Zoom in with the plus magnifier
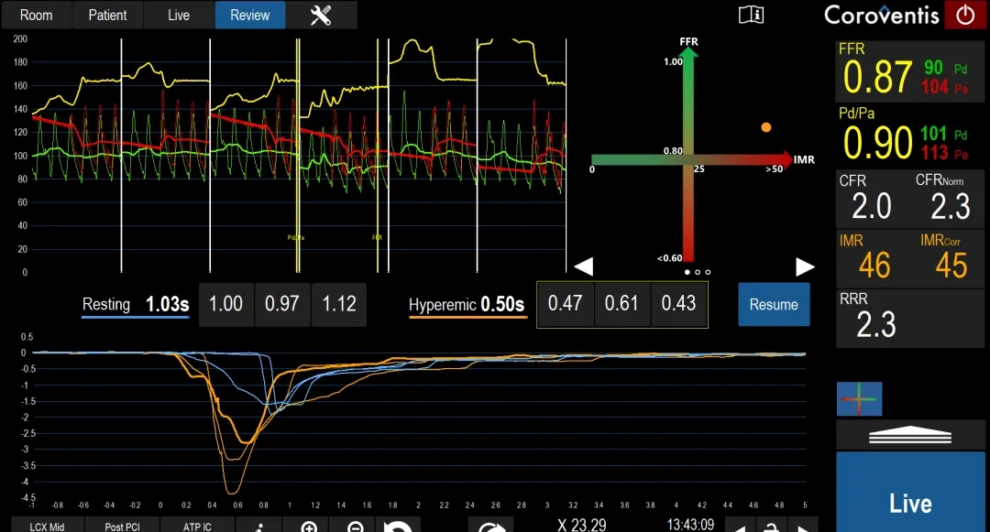 [x=310, y=527]
